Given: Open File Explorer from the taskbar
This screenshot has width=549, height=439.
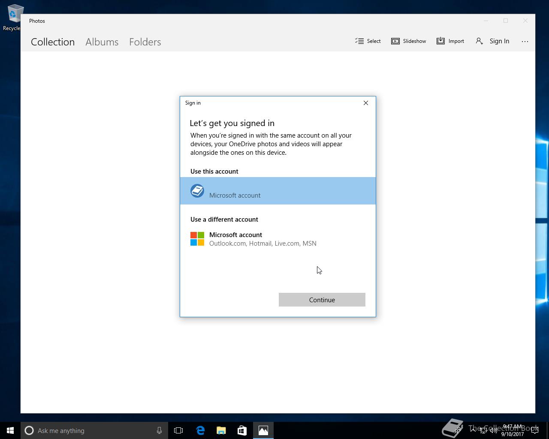Looking at the screenshot, I should click(221, 430).
